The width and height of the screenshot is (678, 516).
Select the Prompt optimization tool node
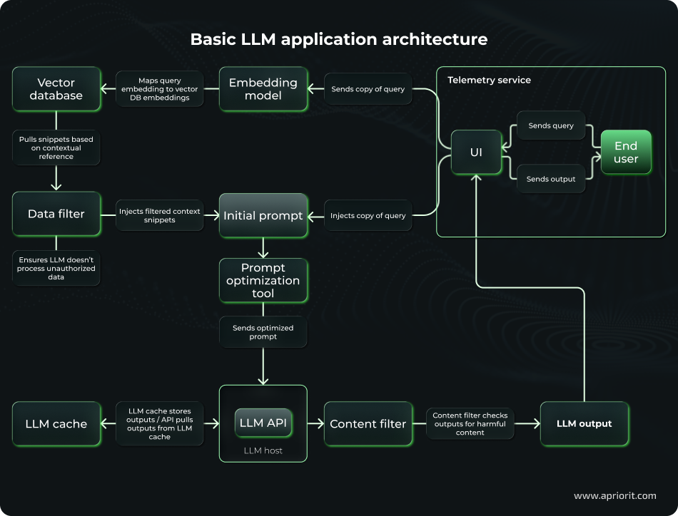263,280
